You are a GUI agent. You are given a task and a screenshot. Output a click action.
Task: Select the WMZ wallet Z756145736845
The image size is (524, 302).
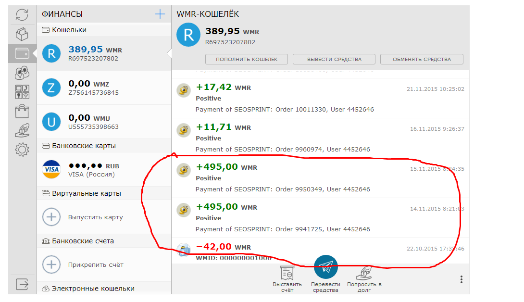tap(104, 88)
